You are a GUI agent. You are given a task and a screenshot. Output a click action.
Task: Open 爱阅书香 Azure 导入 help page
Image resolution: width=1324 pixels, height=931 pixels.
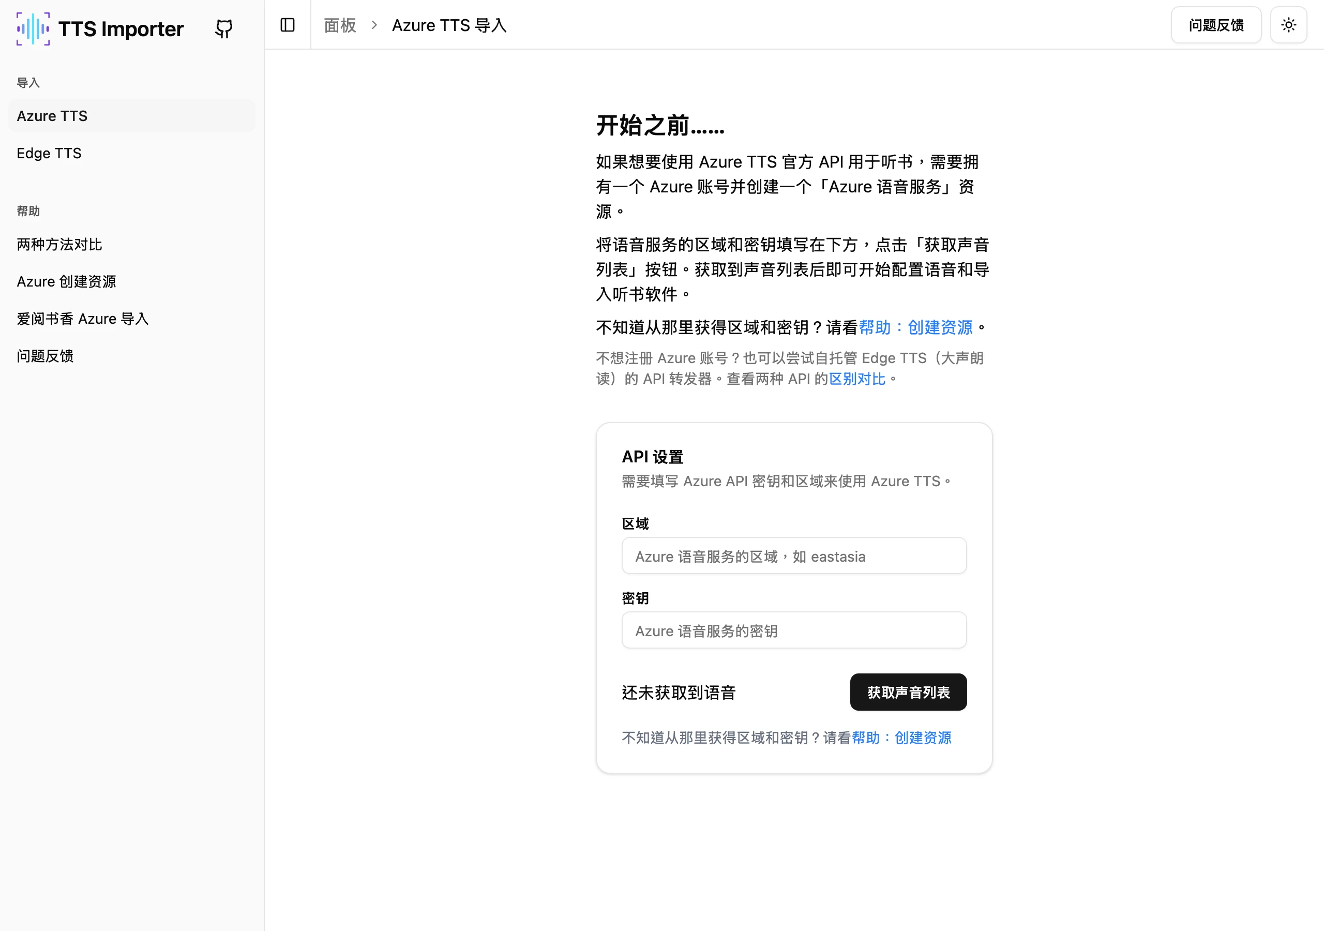pyautogui.click(x=131, y=319)
